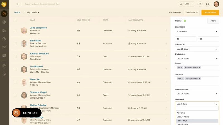Open the Contacts icon in the sidebar
223x125 pixels.
pos(4,22)
